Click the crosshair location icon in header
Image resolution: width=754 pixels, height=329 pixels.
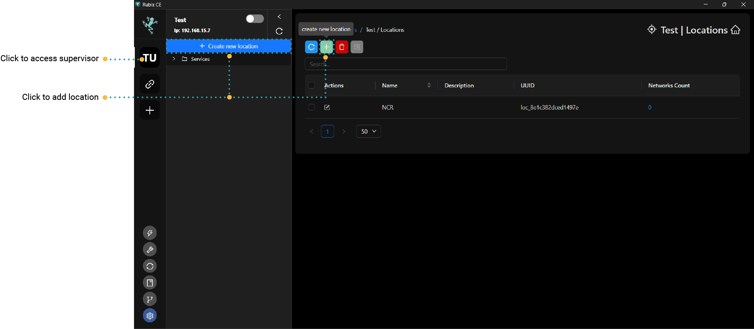pyautogui.click(x=651, y=29)
